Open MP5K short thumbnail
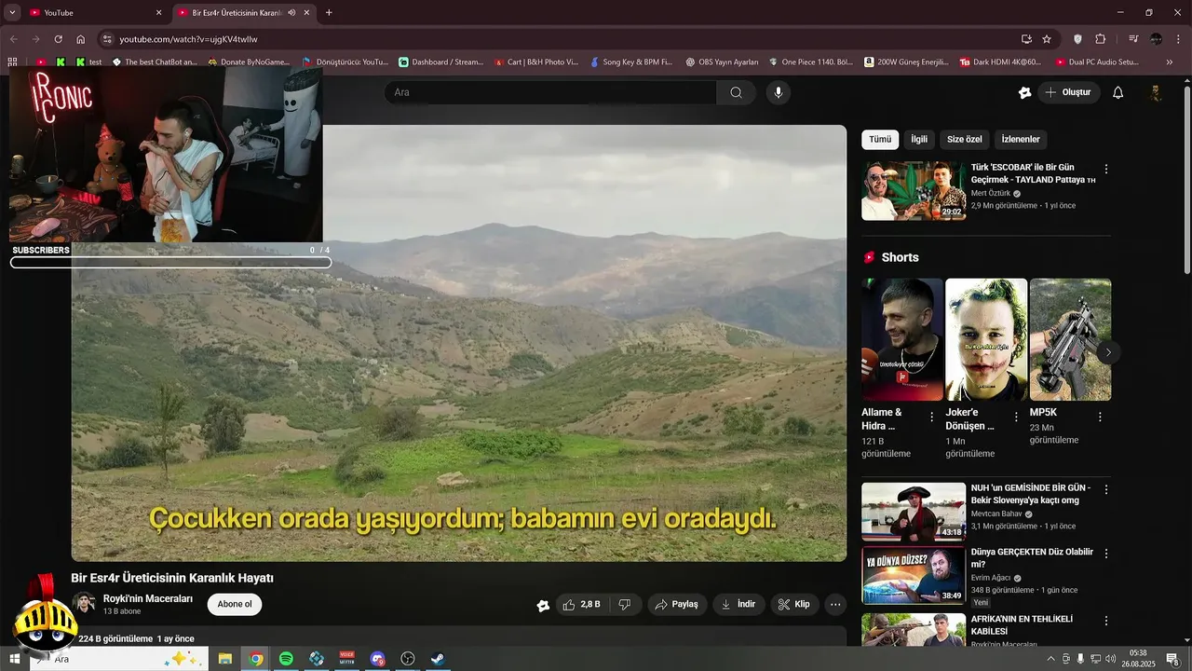 1070,339
